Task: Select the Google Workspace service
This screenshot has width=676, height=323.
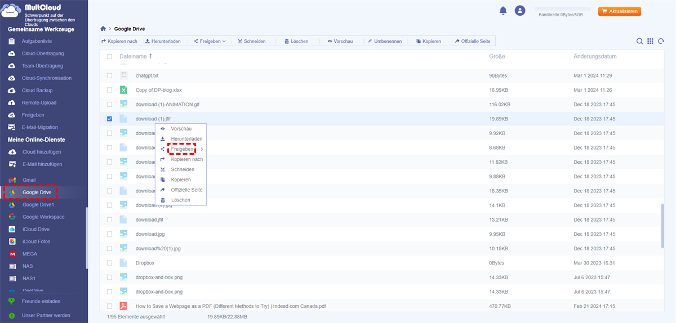Action: pyautogui.click(x=44, y=217)
